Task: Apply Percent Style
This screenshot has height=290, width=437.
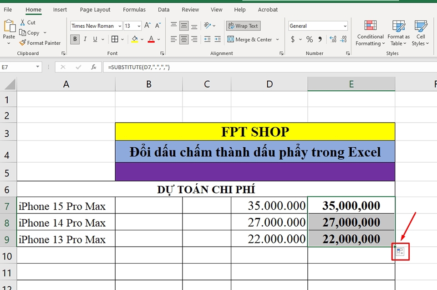Action: tap(310, 39)
